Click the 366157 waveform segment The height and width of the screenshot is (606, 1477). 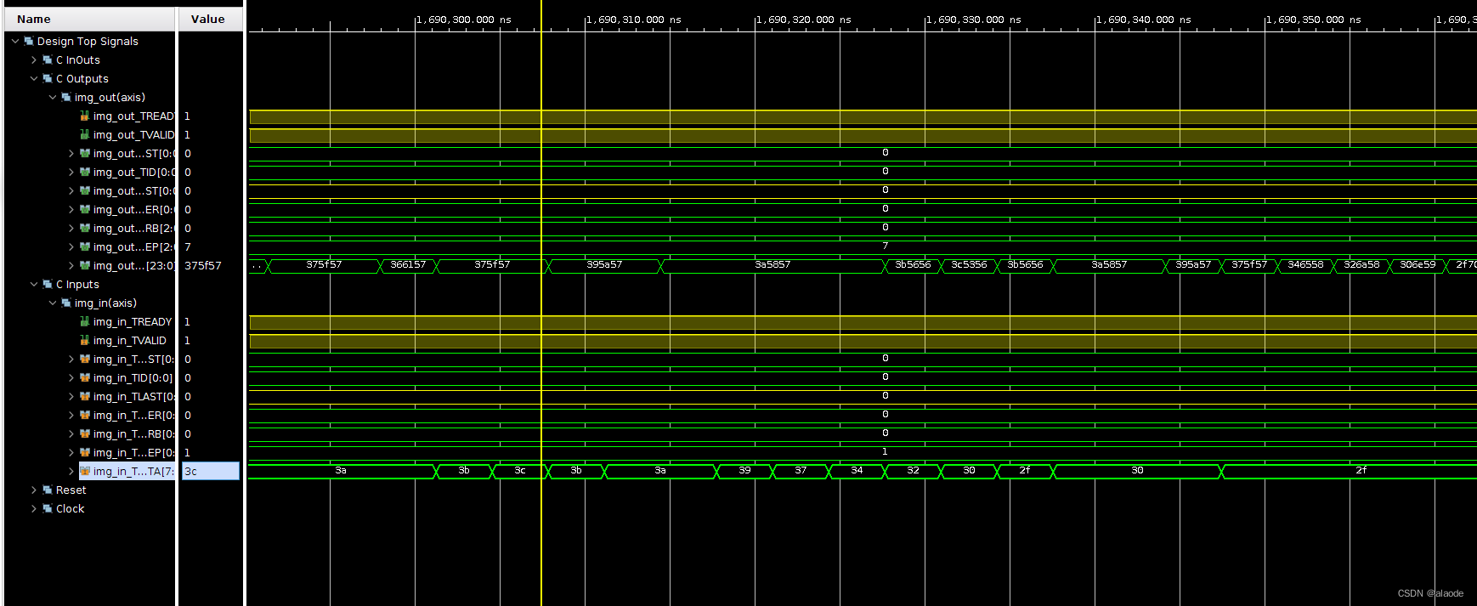[x=408, y=265]
